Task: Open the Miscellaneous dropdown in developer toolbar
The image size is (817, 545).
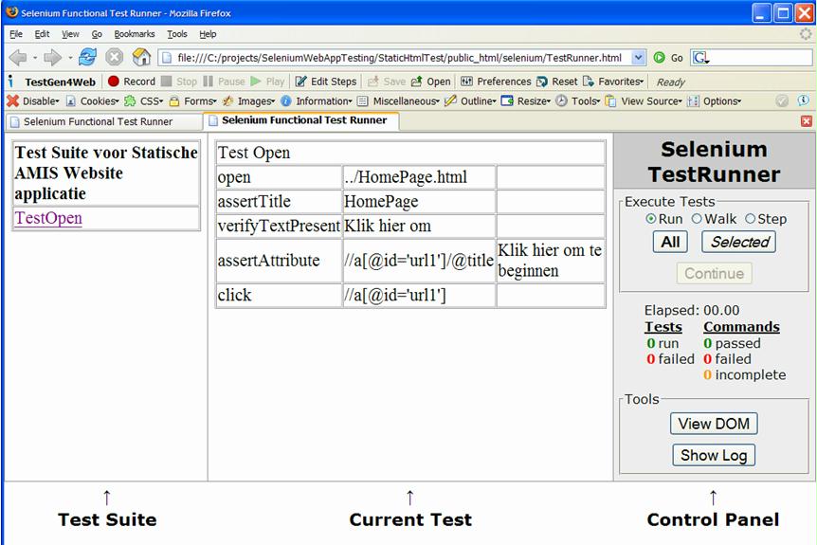Action: click(398, 101)
